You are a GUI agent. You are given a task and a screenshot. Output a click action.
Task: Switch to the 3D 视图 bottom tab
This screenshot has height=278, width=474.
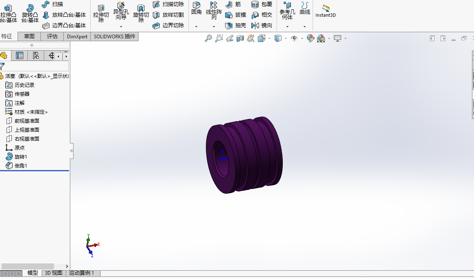[x=54, y=273]
